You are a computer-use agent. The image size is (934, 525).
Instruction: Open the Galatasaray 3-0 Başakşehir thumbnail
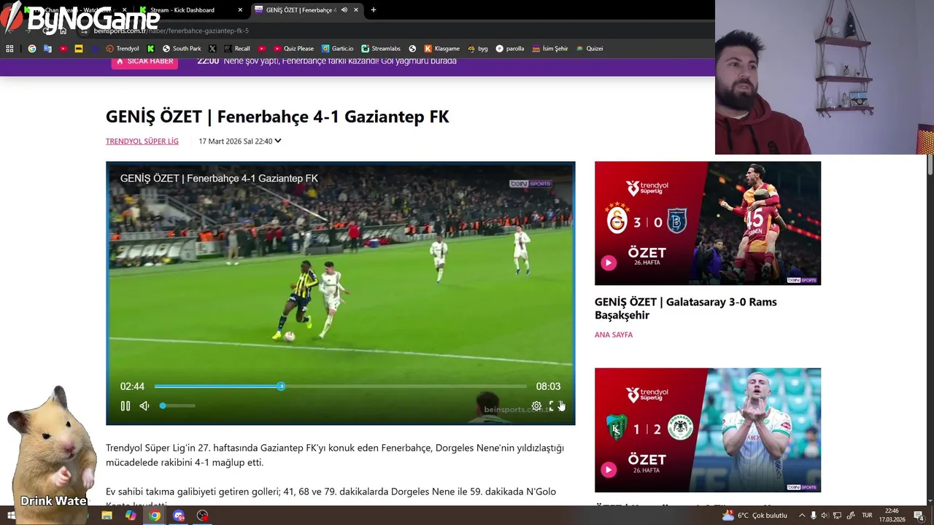(x=708, y=223)
